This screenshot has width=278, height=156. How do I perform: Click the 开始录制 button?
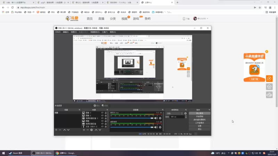pos(199,116)
